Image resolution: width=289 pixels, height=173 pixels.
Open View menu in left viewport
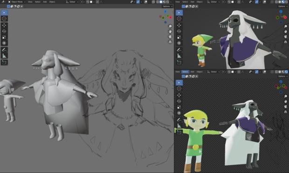click(x=30, y=2)
